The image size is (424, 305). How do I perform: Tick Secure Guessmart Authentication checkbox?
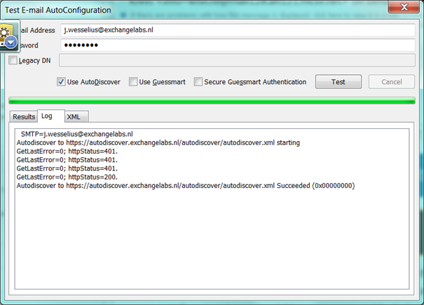[x=199, y=82]
